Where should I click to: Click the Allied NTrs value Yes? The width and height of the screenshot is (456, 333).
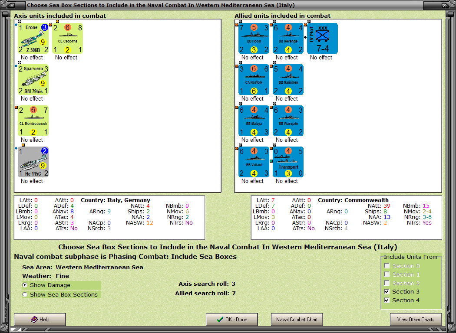pos(427,223)
